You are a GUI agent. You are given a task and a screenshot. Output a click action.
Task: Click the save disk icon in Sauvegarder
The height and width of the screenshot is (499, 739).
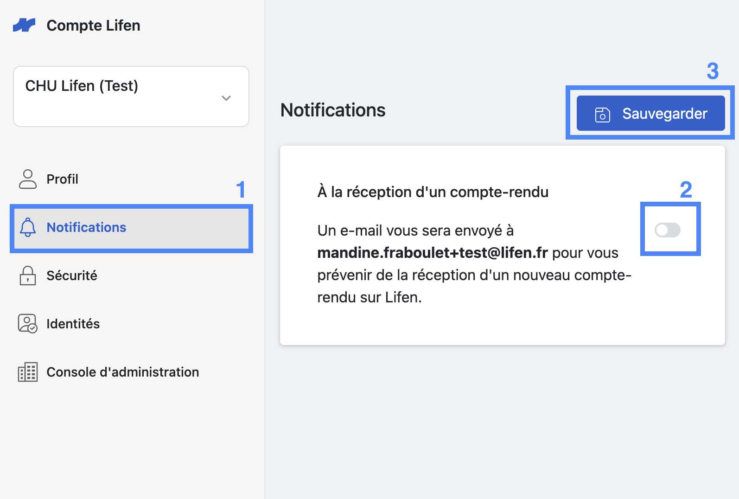pyautogui.click(x=602, y=114)
